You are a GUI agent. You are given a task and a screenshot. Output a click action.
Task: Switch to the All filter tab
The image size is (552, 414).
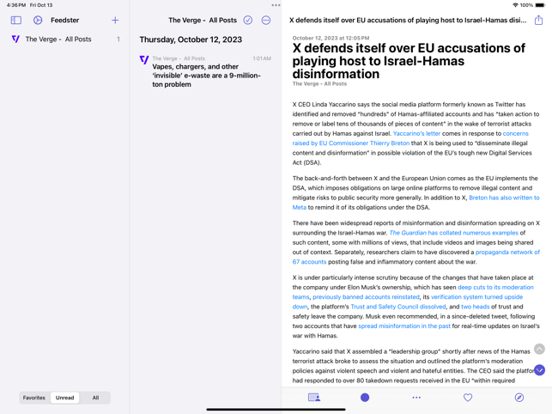click(x=95, y=398)
